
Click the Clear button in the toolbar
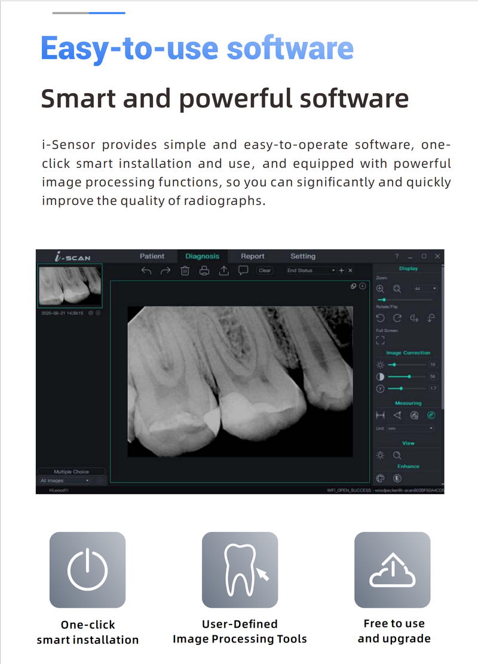(264, 270)
